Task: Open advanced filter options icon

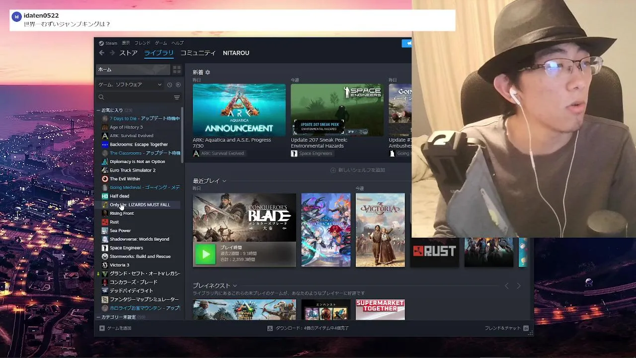Action: pyautogui.click(x=176, y=97)
